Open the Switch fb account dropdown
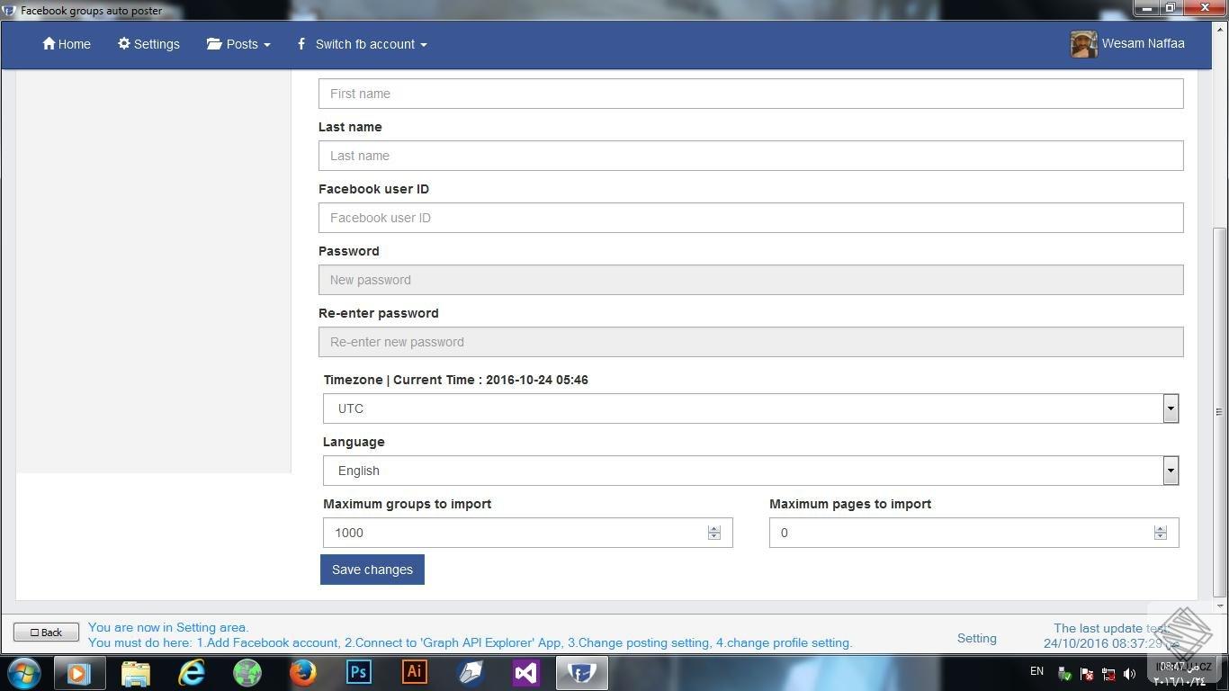This screenshot has width=1229, height=691. click(x=362, y=44)
